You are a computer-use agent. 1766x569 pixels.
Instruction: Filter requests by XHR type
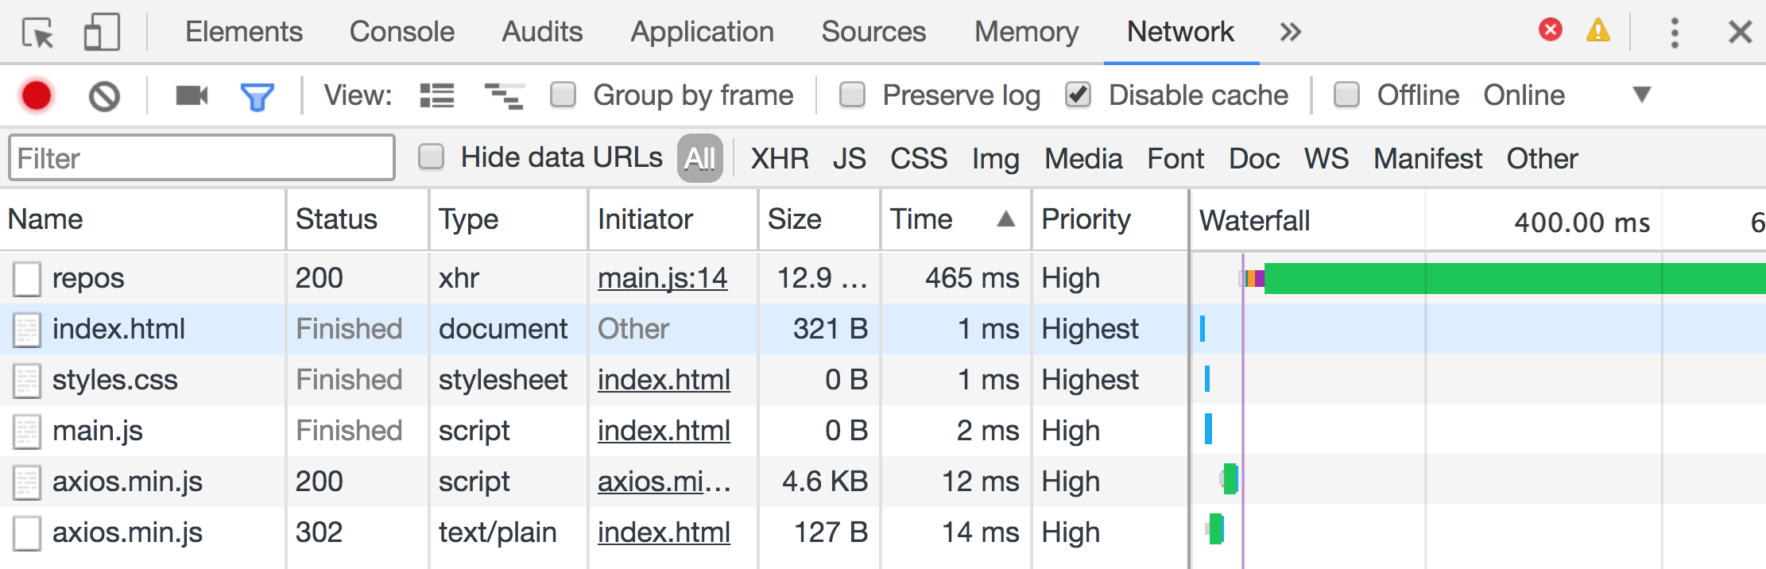tap(779, 159)
